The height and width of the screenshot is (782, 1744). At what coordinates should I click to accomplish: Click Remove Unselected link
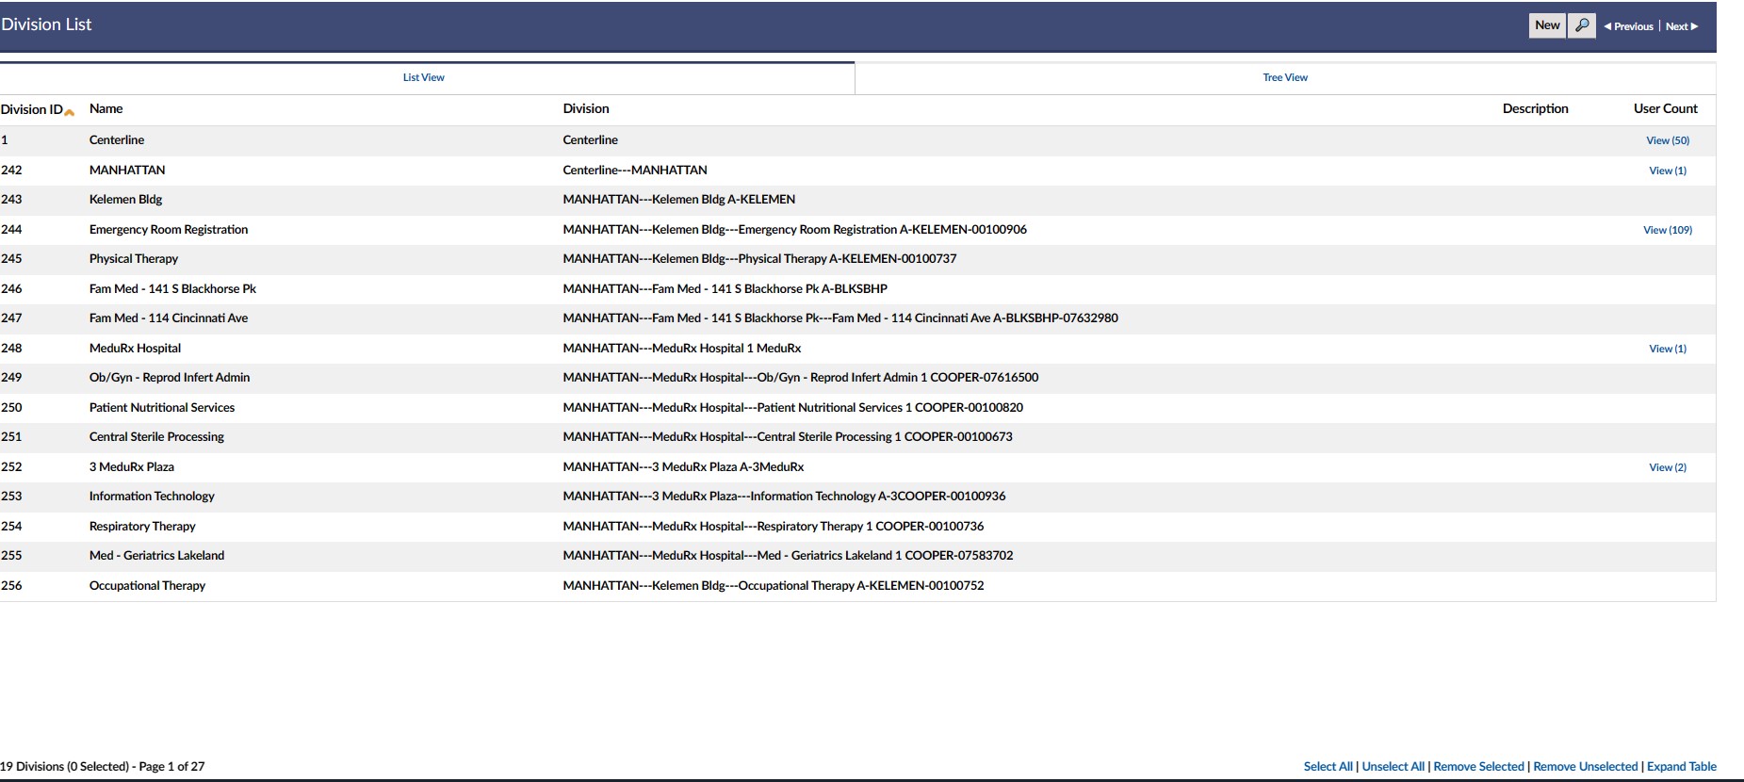1585,766
